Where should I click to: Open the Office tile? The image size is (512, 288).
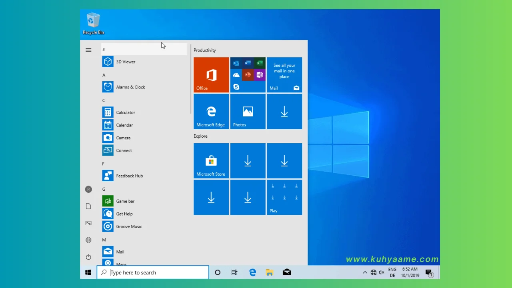click(211, 75)
